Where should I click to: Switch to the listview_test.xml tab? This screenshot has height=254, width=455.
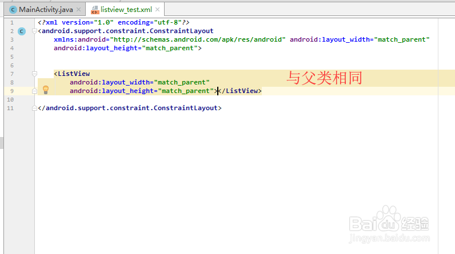(x=126, y=10)
